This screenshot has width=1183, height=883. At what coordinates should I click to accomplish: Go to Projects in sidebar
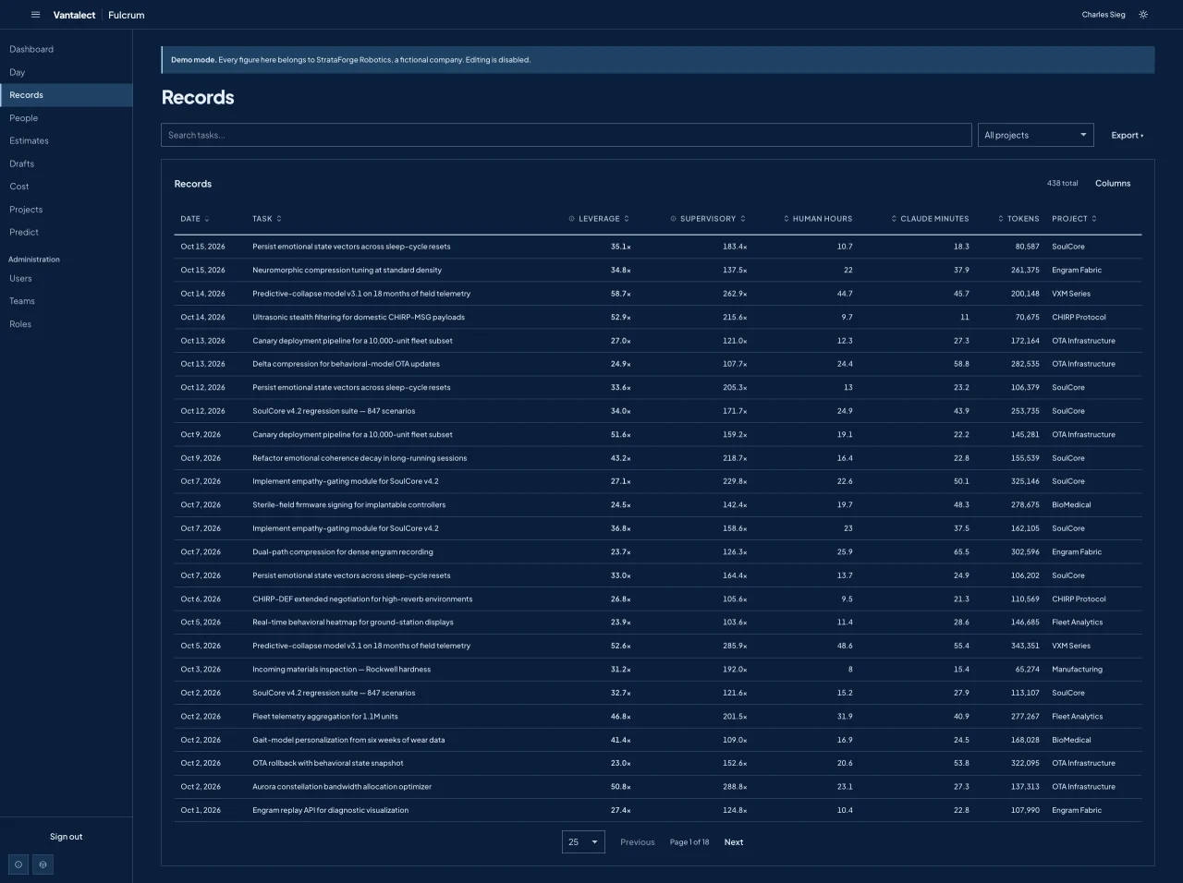coord(66,210)
